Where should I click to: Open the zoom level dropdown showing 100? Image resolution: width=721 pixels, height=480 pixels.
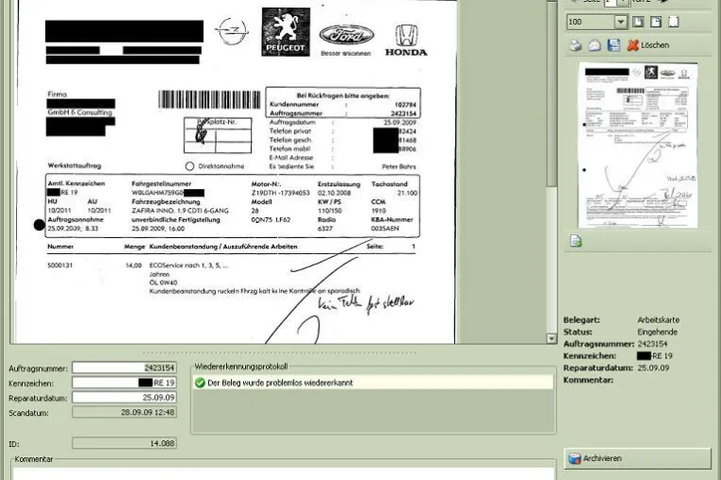[x=621, y=22]
